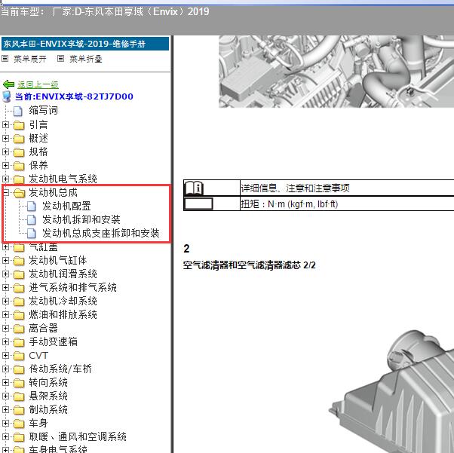Image resolution: width=454 pixels, height=453 pixels.
Task: Expand the 传动系统/车桥 node
Action: (5, 369)
